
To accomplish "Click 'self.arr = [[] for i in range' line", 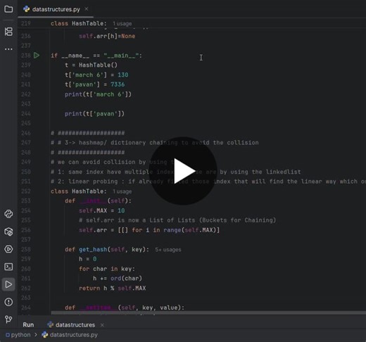I will pos(149,230).
